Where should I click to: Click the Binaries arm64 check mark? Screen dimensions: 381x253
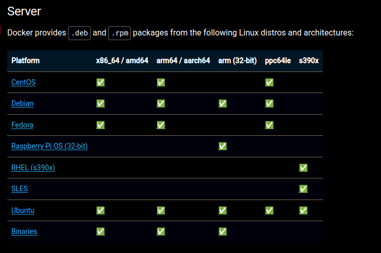point(161,231)
